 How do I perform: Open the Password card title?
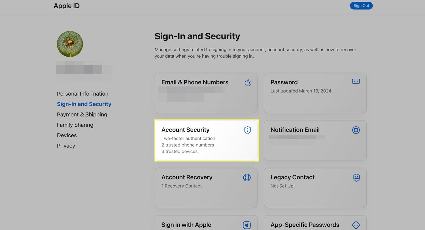tap(284, 82)
